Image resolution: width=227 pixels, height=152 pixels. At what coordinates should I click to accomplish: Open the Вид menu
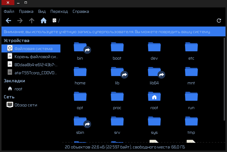click(x=42, y=11)
